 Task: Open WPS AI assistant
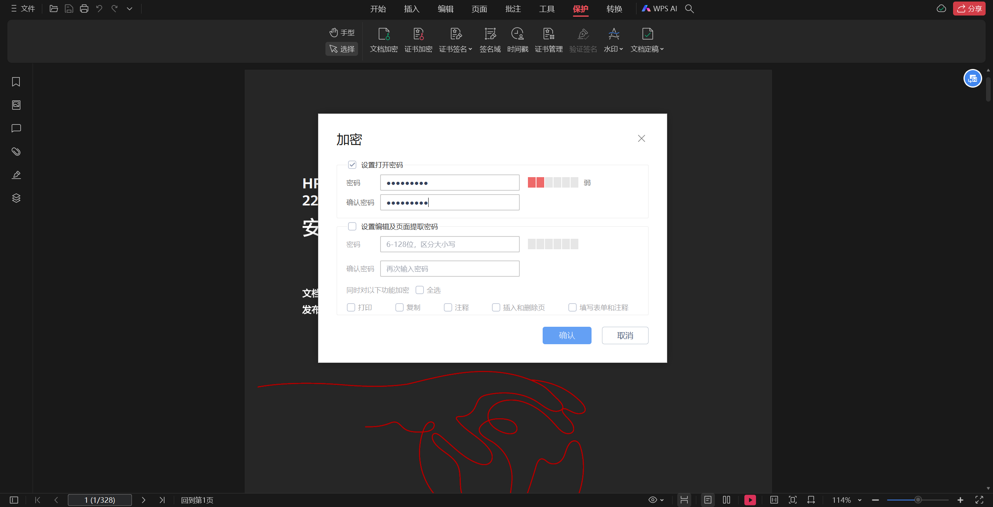click(659, 9)
